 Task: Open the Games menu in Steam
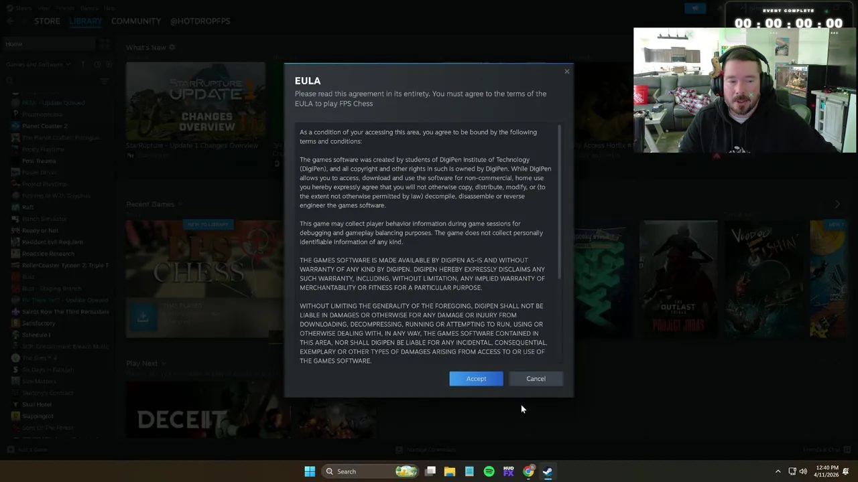coord(88,8)
